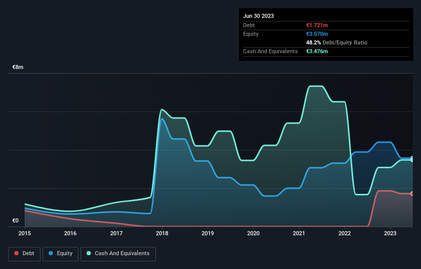
Task: Click the Cash And Equivalents tooltip label
Action: tap(270, 51)
